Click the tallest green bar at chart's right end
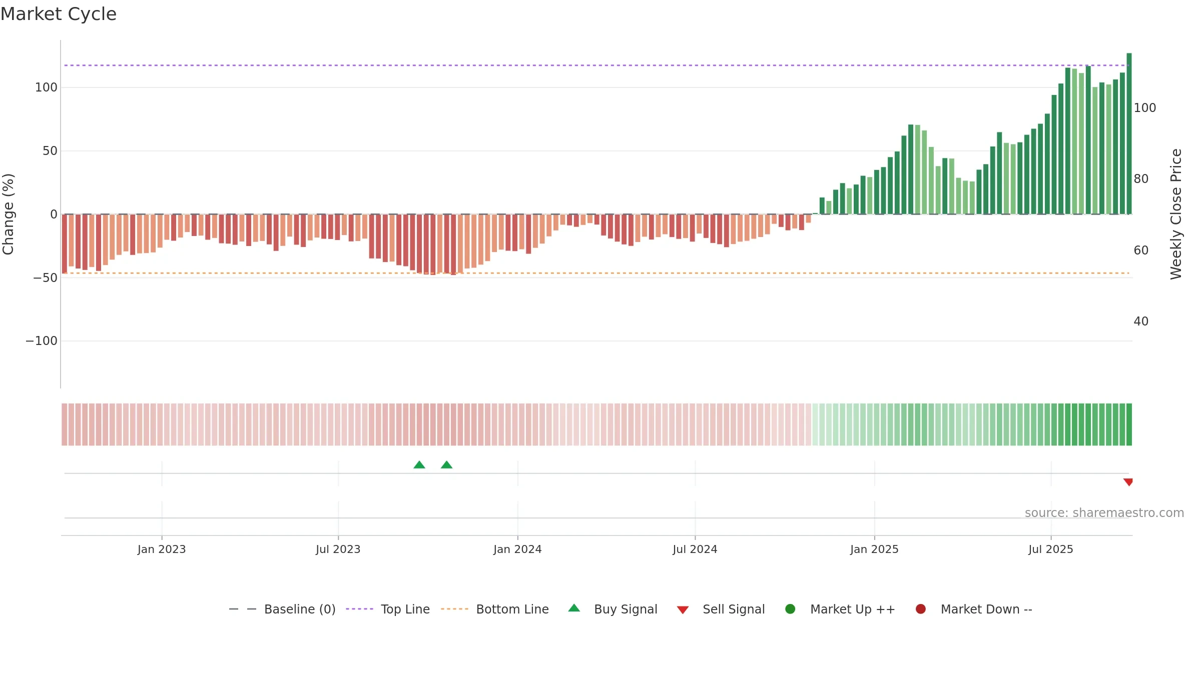This screenshot has width=1201, height=675. [x=1129, y=133]
